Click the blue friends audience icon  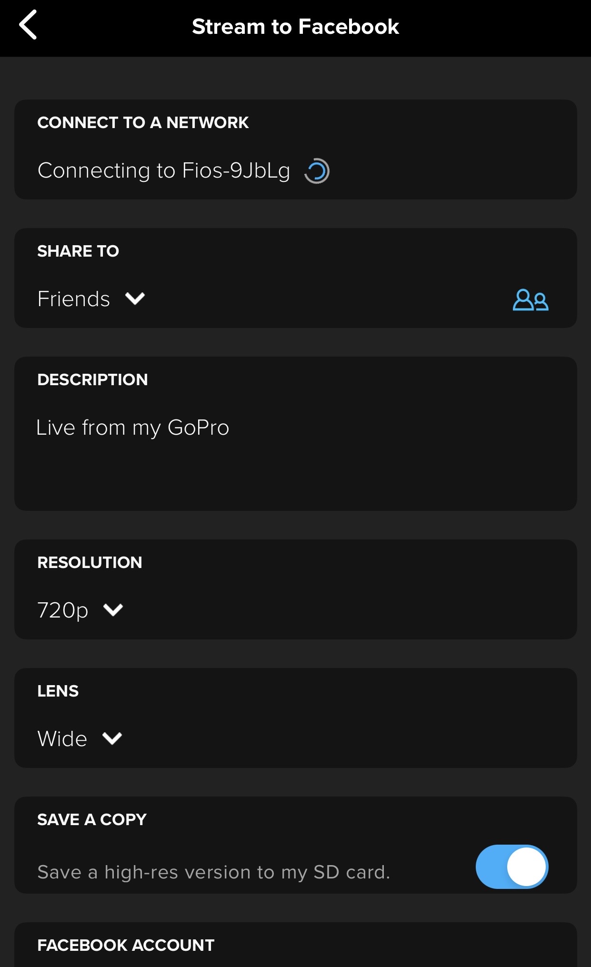(x=530, y=299)
